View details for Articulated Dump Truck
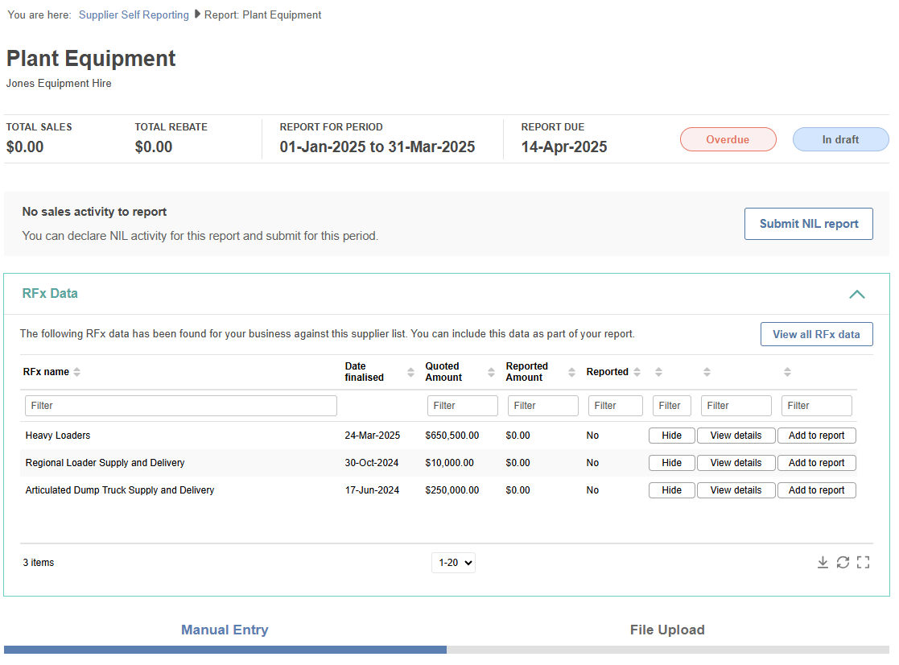 coord(736,490)
